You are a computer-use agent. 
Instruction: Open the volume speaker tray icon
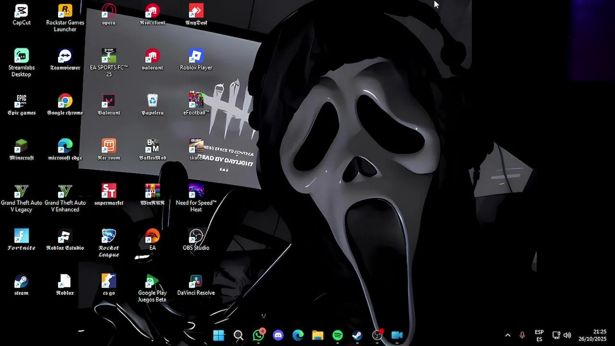[567, 335]
